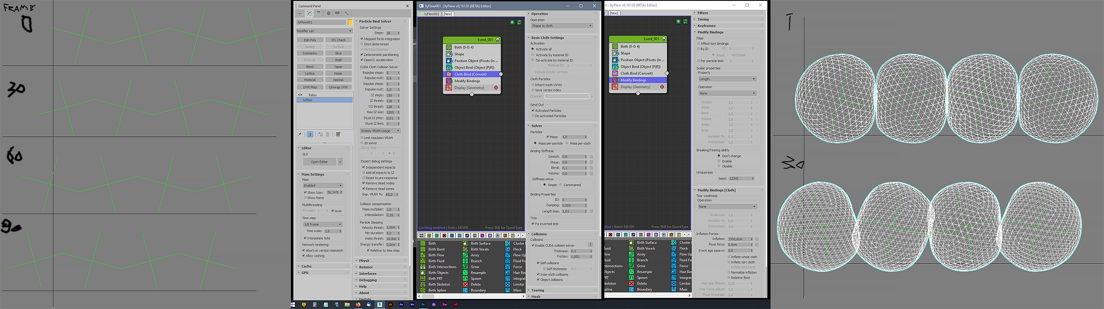
Task: Select Enable under Breaking/Tearing ability
Action: pyautogui.click(x=719, y=161)
